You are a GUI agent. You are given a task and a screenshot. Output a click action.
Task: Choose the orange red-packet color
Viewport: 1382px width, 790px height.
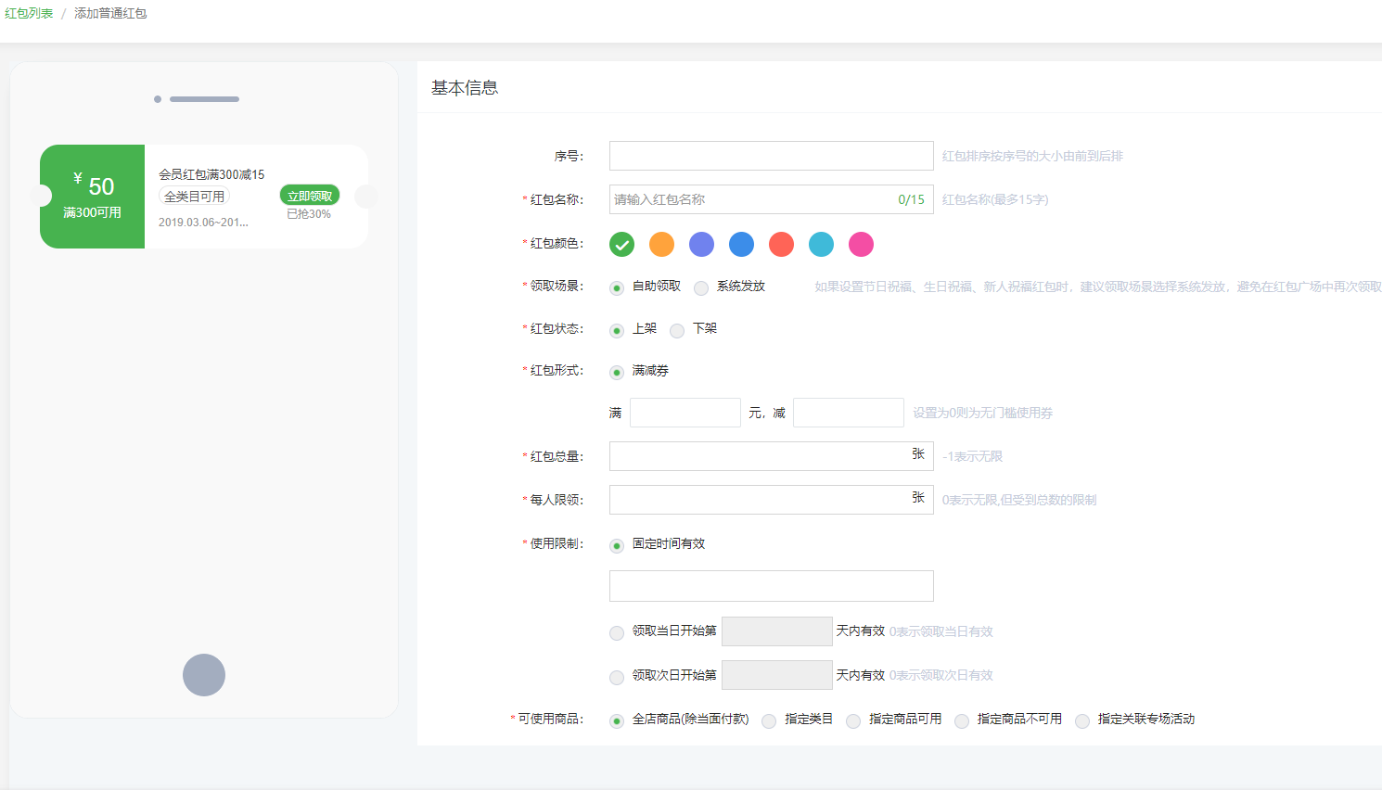pos(661,244)
